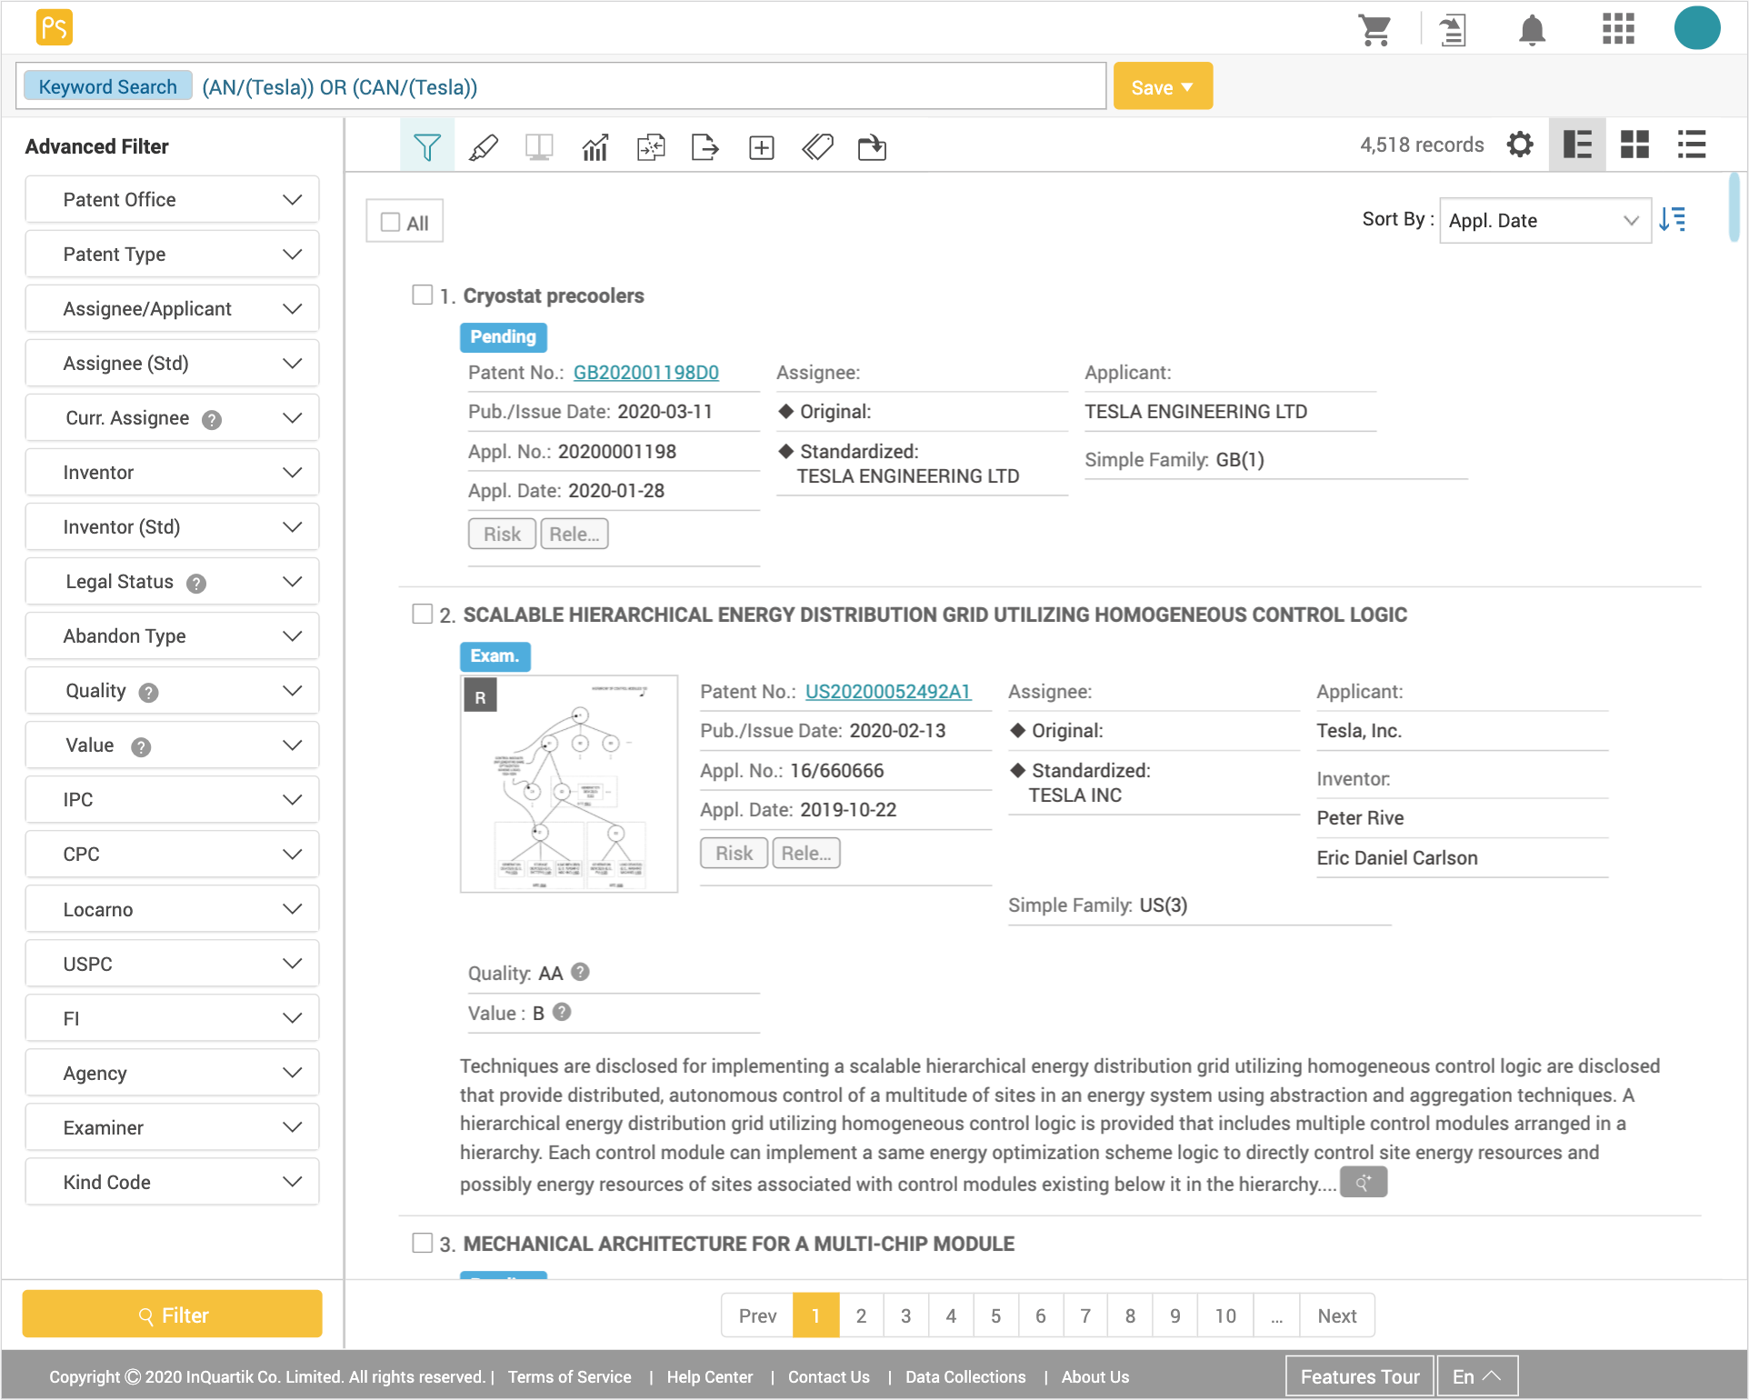This screenshot has width=1749, height=1400.
Task: Open the En language selector
Action: [x=1477, y=1375]
